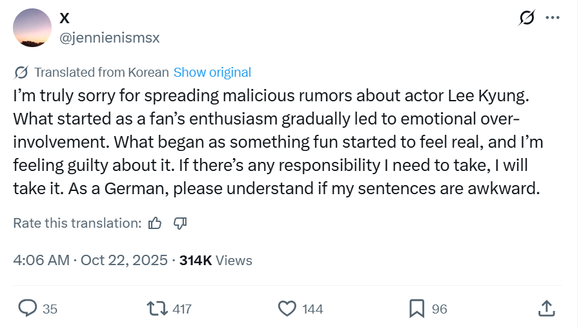Click the repost arrows icon
The height and width of the screenshot is (329, 581).
pyautogui.click(x=156, y=309)
